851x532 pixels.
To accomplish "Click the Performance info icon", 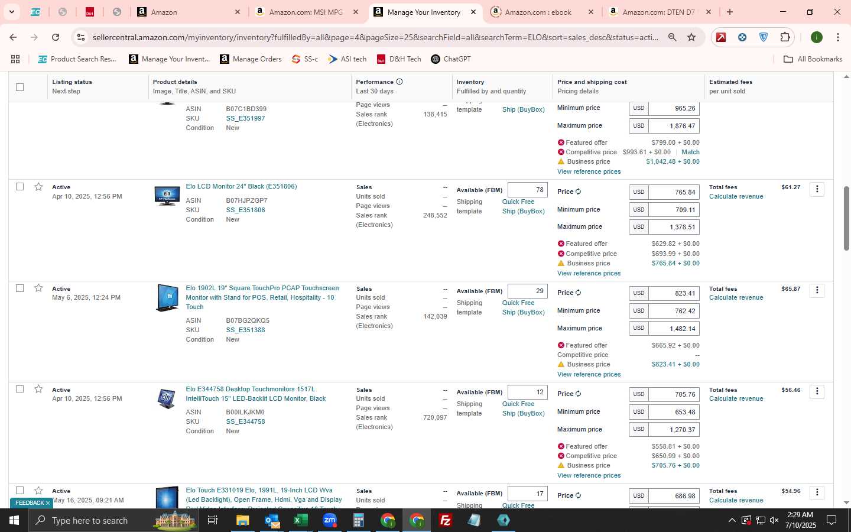I will 399,82.
